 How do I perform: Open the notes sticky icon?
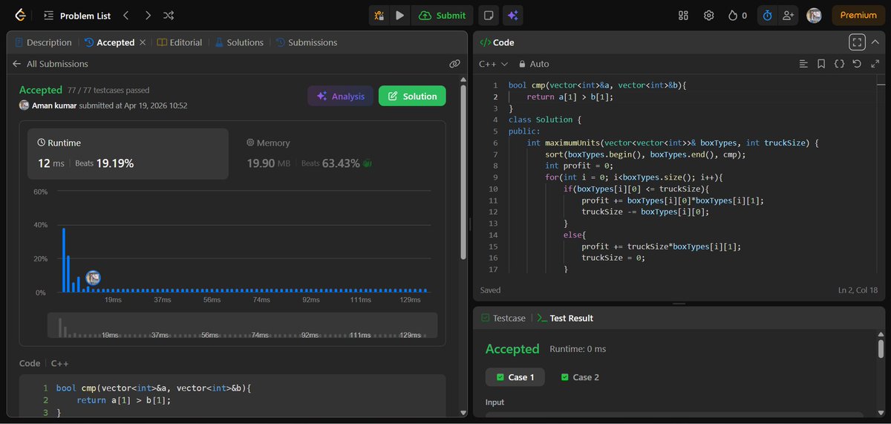click(488, 16)
